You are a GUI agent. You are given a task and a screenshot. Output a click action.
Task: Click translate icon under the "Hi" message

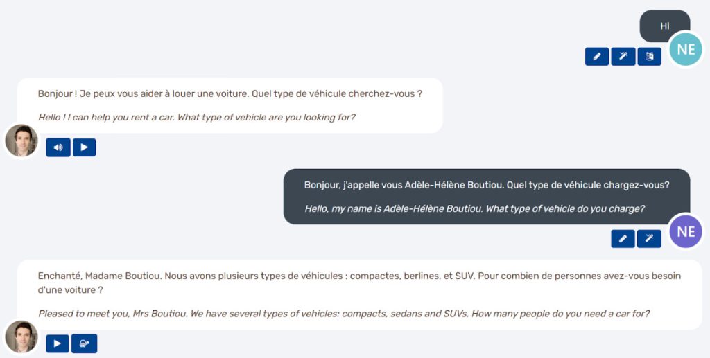(x=649, y=57)
